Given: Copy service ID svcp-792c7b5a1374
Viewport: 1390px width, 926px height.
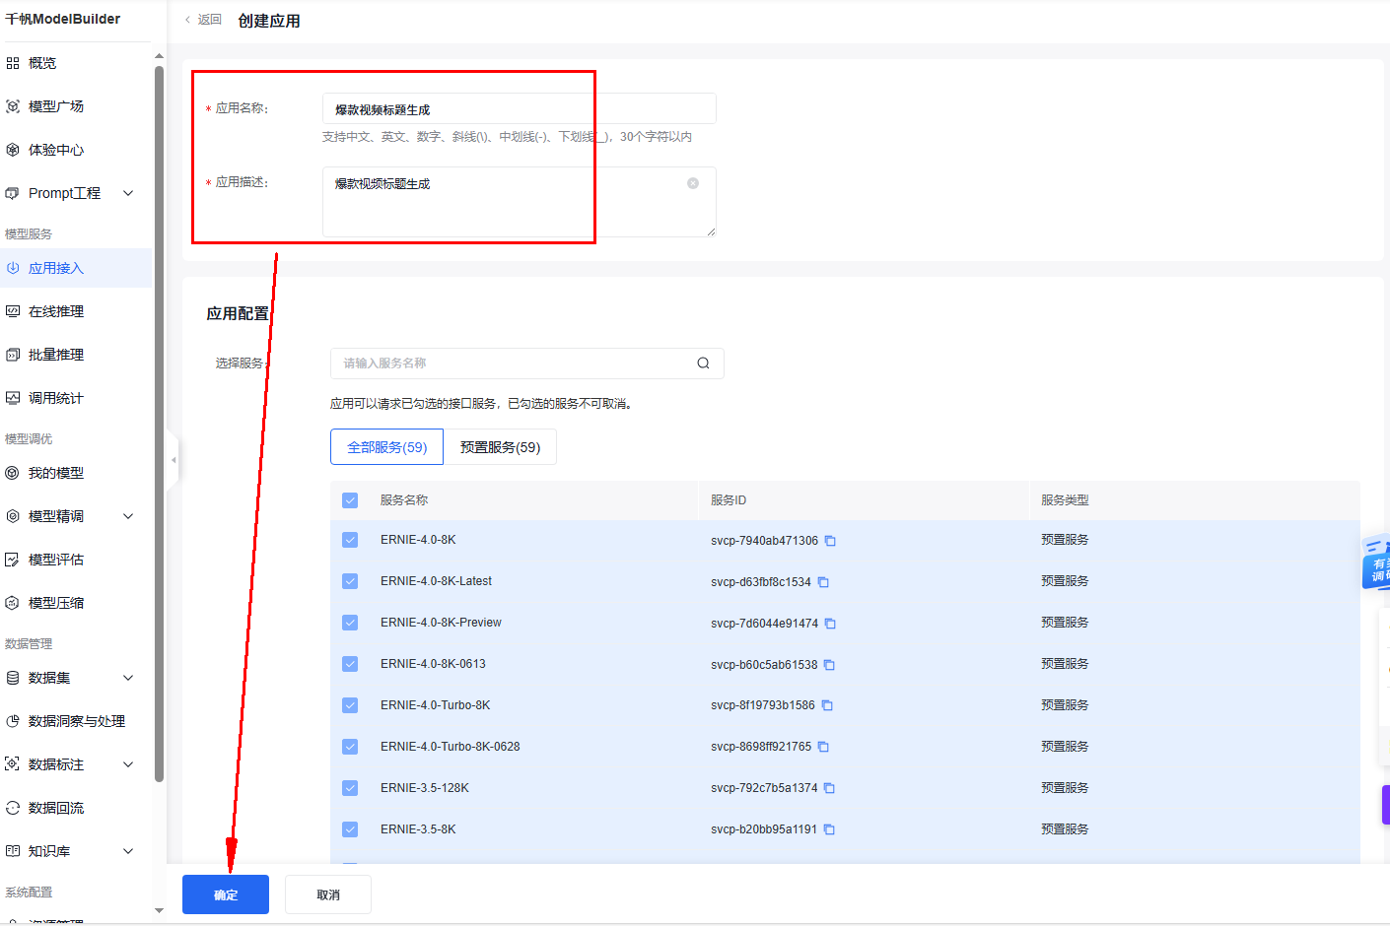Looking at the screenshot, I should click(829, 788).
